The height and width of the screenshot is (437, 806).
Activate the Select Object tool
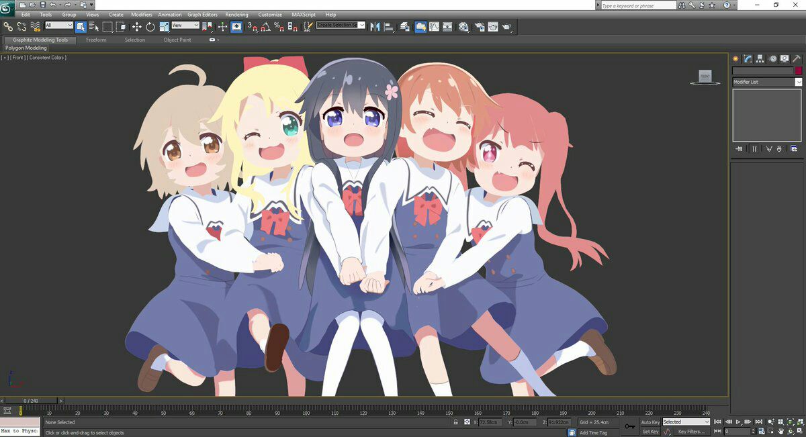(x=81, y=27)
